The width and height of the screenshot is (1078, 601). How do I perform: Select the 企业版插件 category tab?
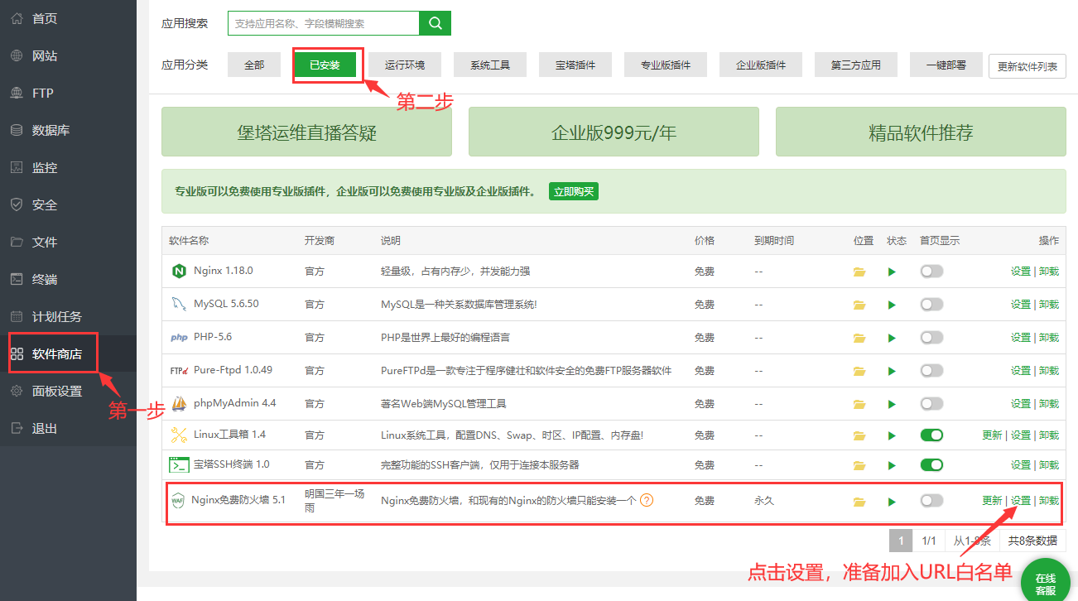(x=761, y=65)
